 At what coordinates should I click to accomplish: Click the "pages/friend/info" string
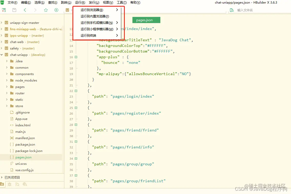coord(132,147)
